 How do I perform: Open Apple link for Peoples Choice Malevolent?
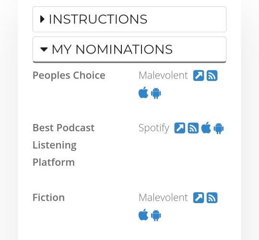[x=143, y=92]
